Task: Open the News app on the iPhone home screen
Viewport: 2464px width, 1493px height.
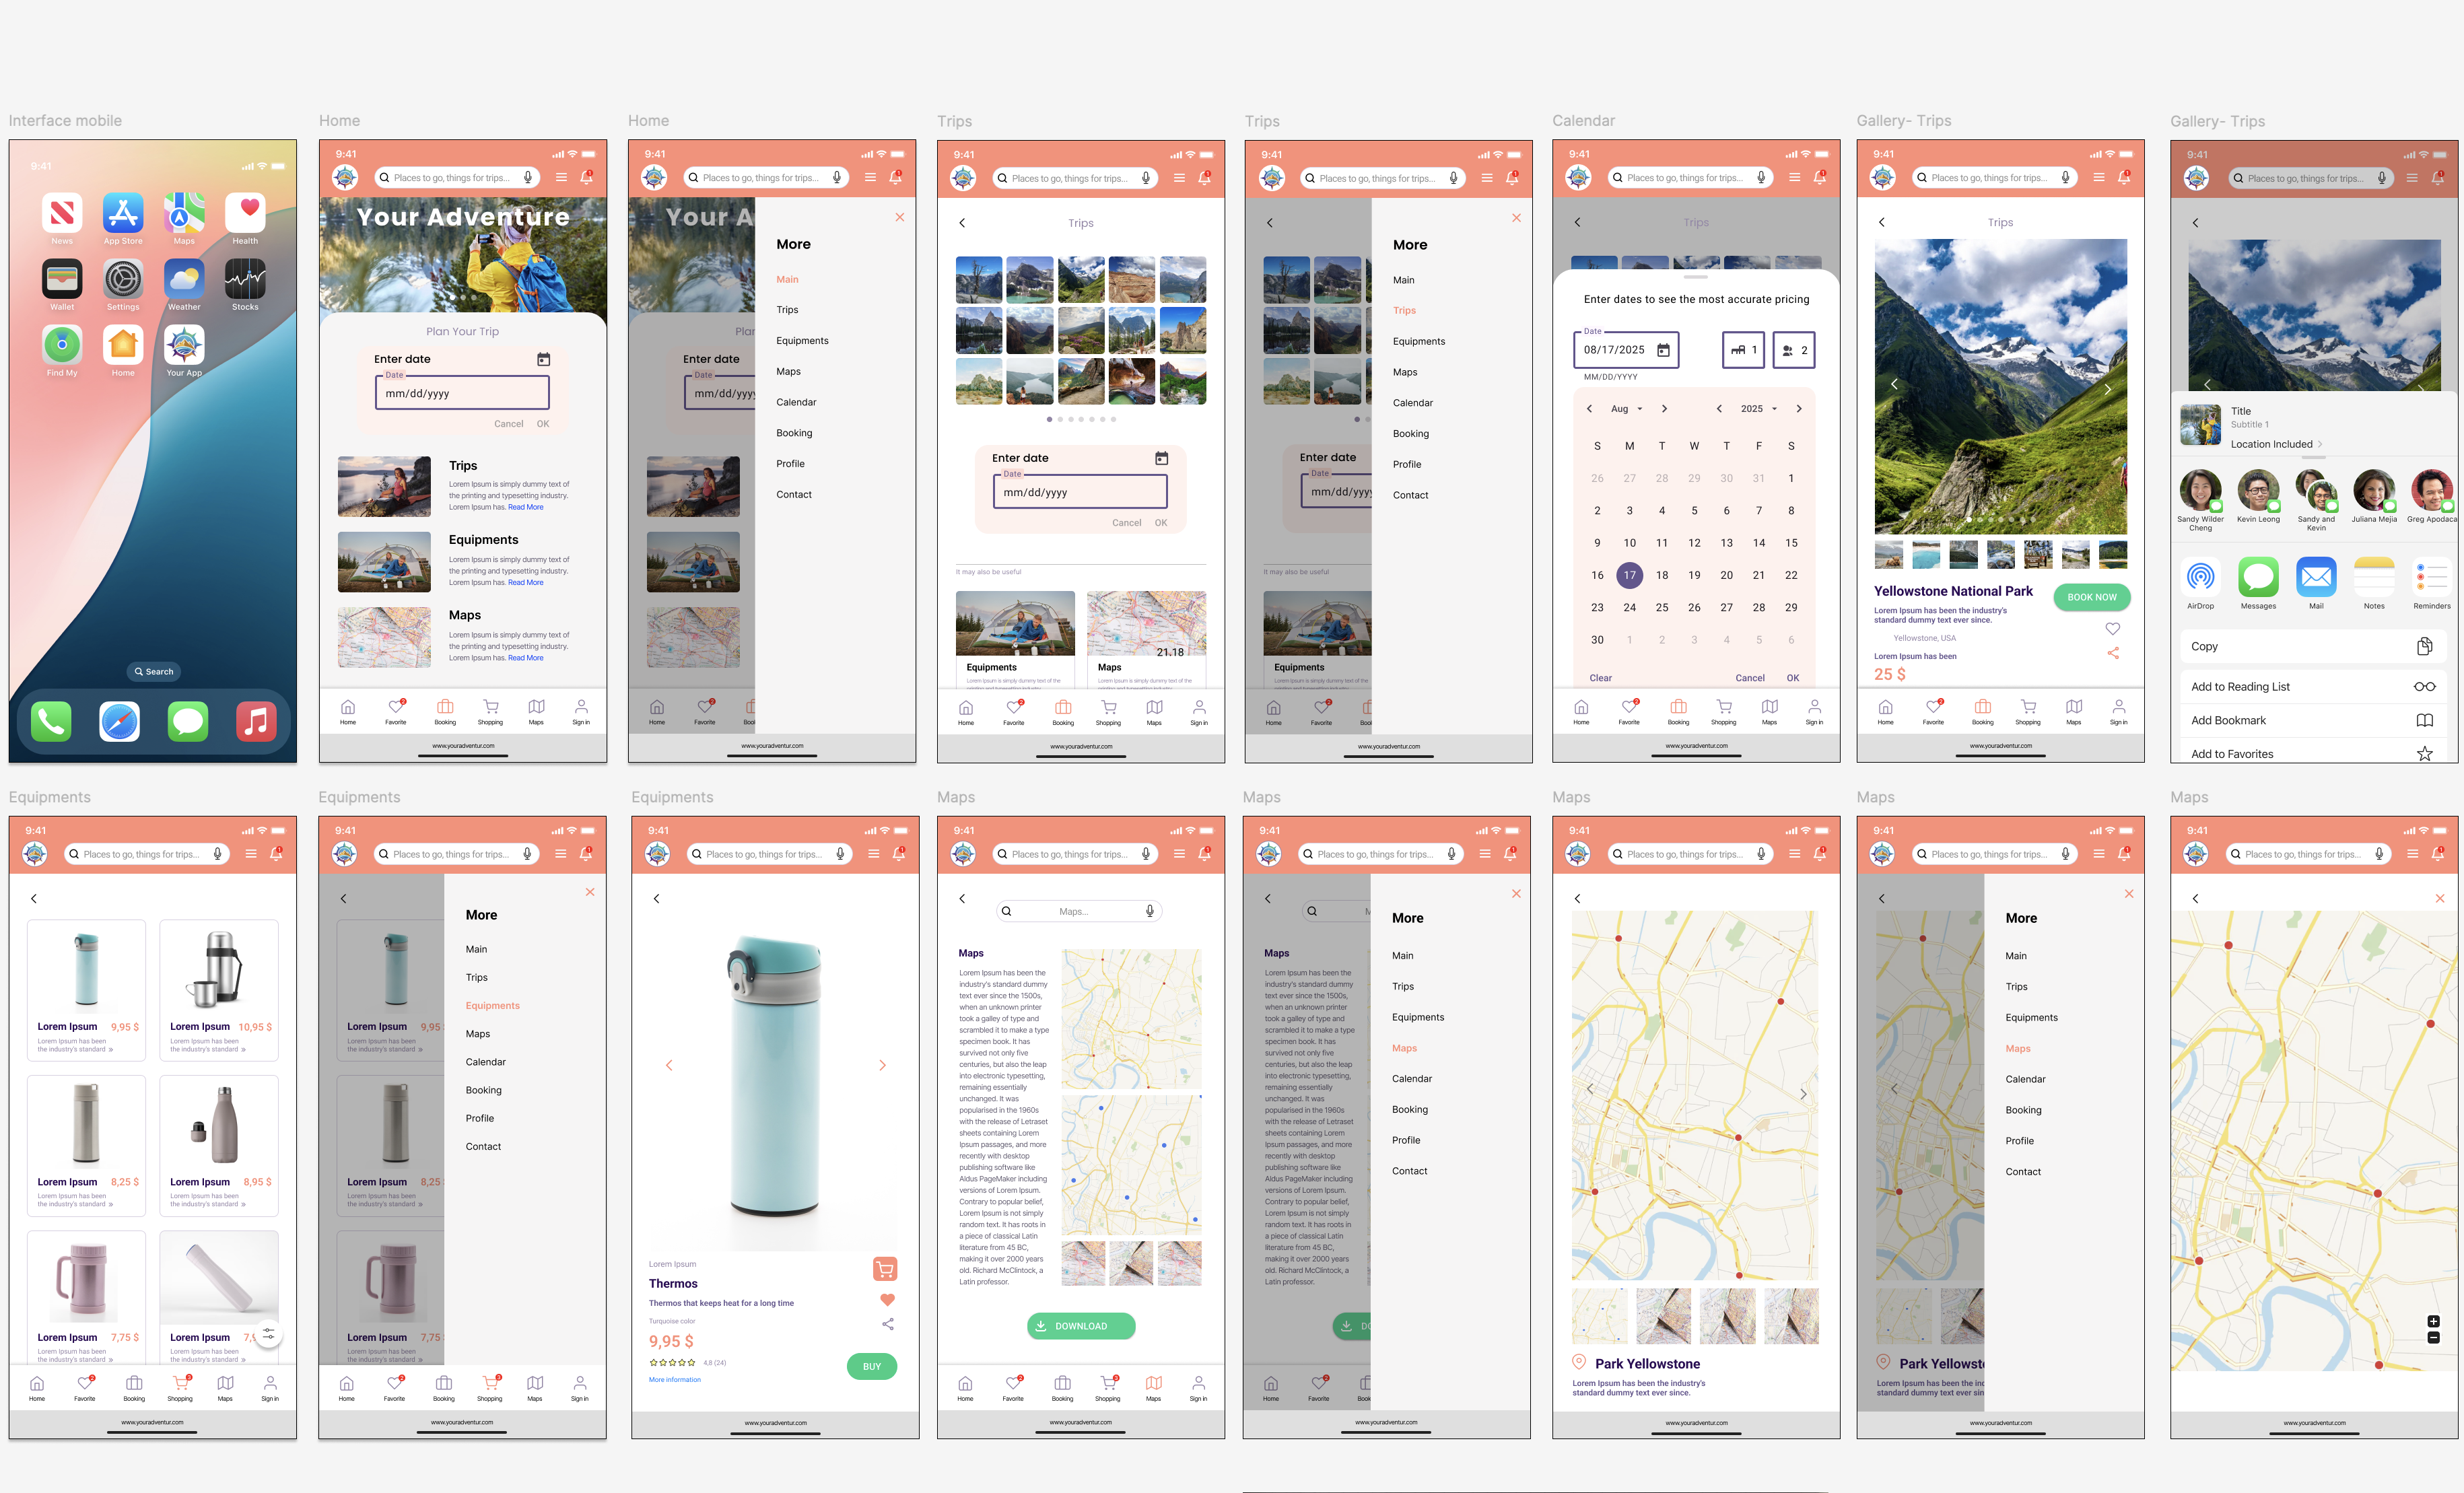Action: (x=62, y=212)
